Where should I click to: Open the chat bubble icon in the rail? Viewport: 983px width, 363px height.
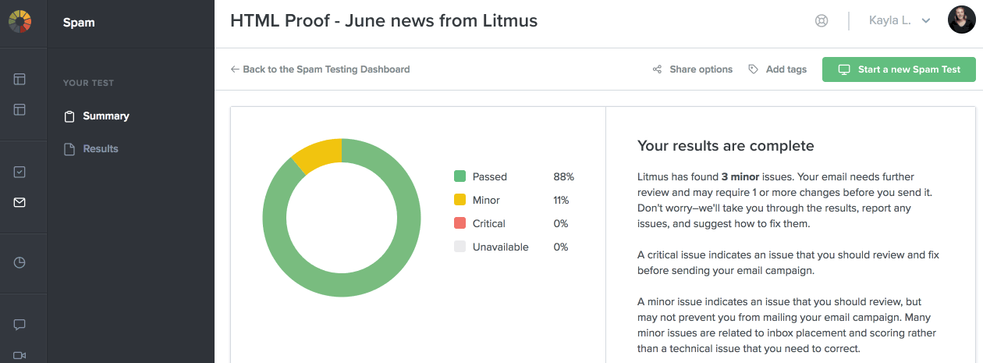point(20,325)
